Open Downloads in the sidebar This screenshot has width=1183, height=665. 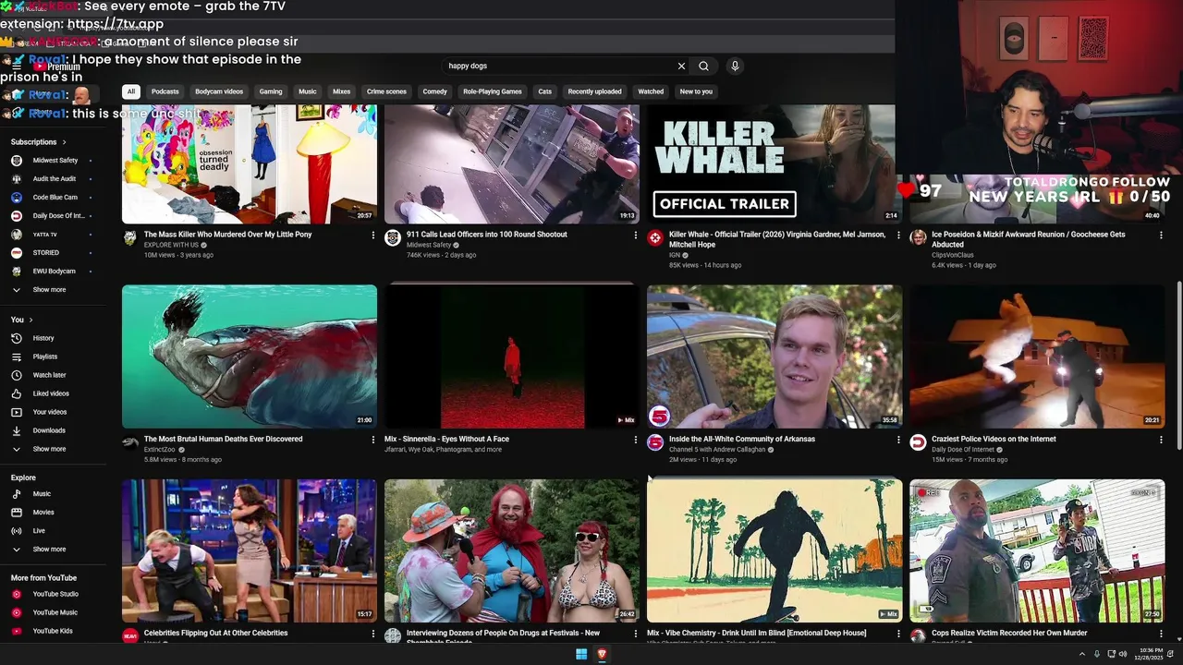pos(49,430)
